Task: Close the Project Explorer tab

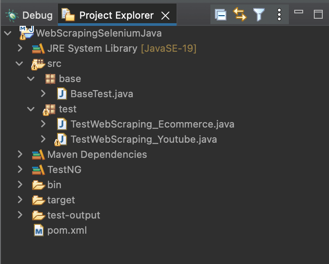Action: point(165,16)
